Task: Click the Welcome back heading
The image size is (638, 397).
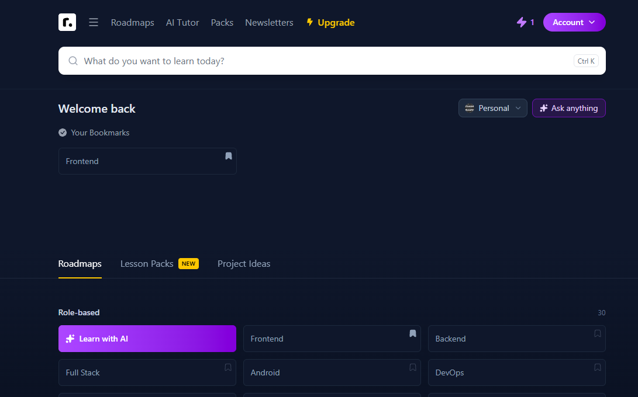Action: tap(97, 109)
